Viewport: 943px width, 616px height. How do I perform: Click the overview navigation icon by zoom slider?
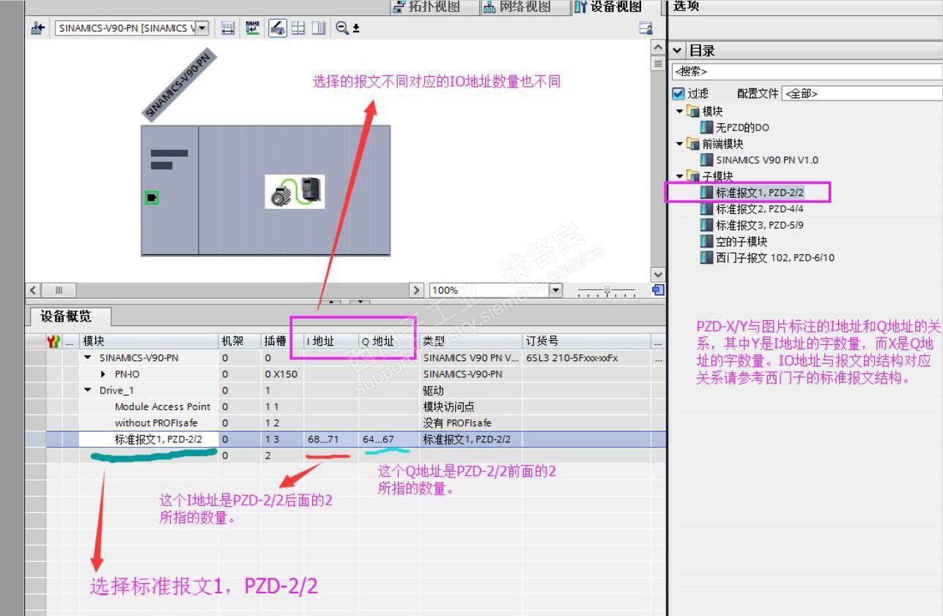point(658,290)
